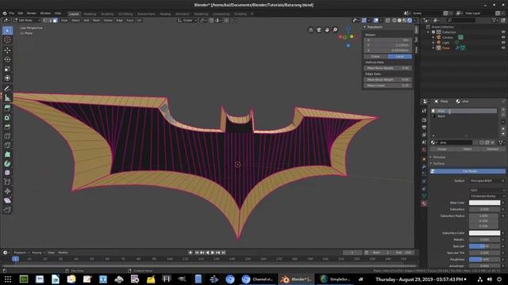Select the Edge Slide tool
This screenshot has height=285, width=508.
(x=7, y=182)
